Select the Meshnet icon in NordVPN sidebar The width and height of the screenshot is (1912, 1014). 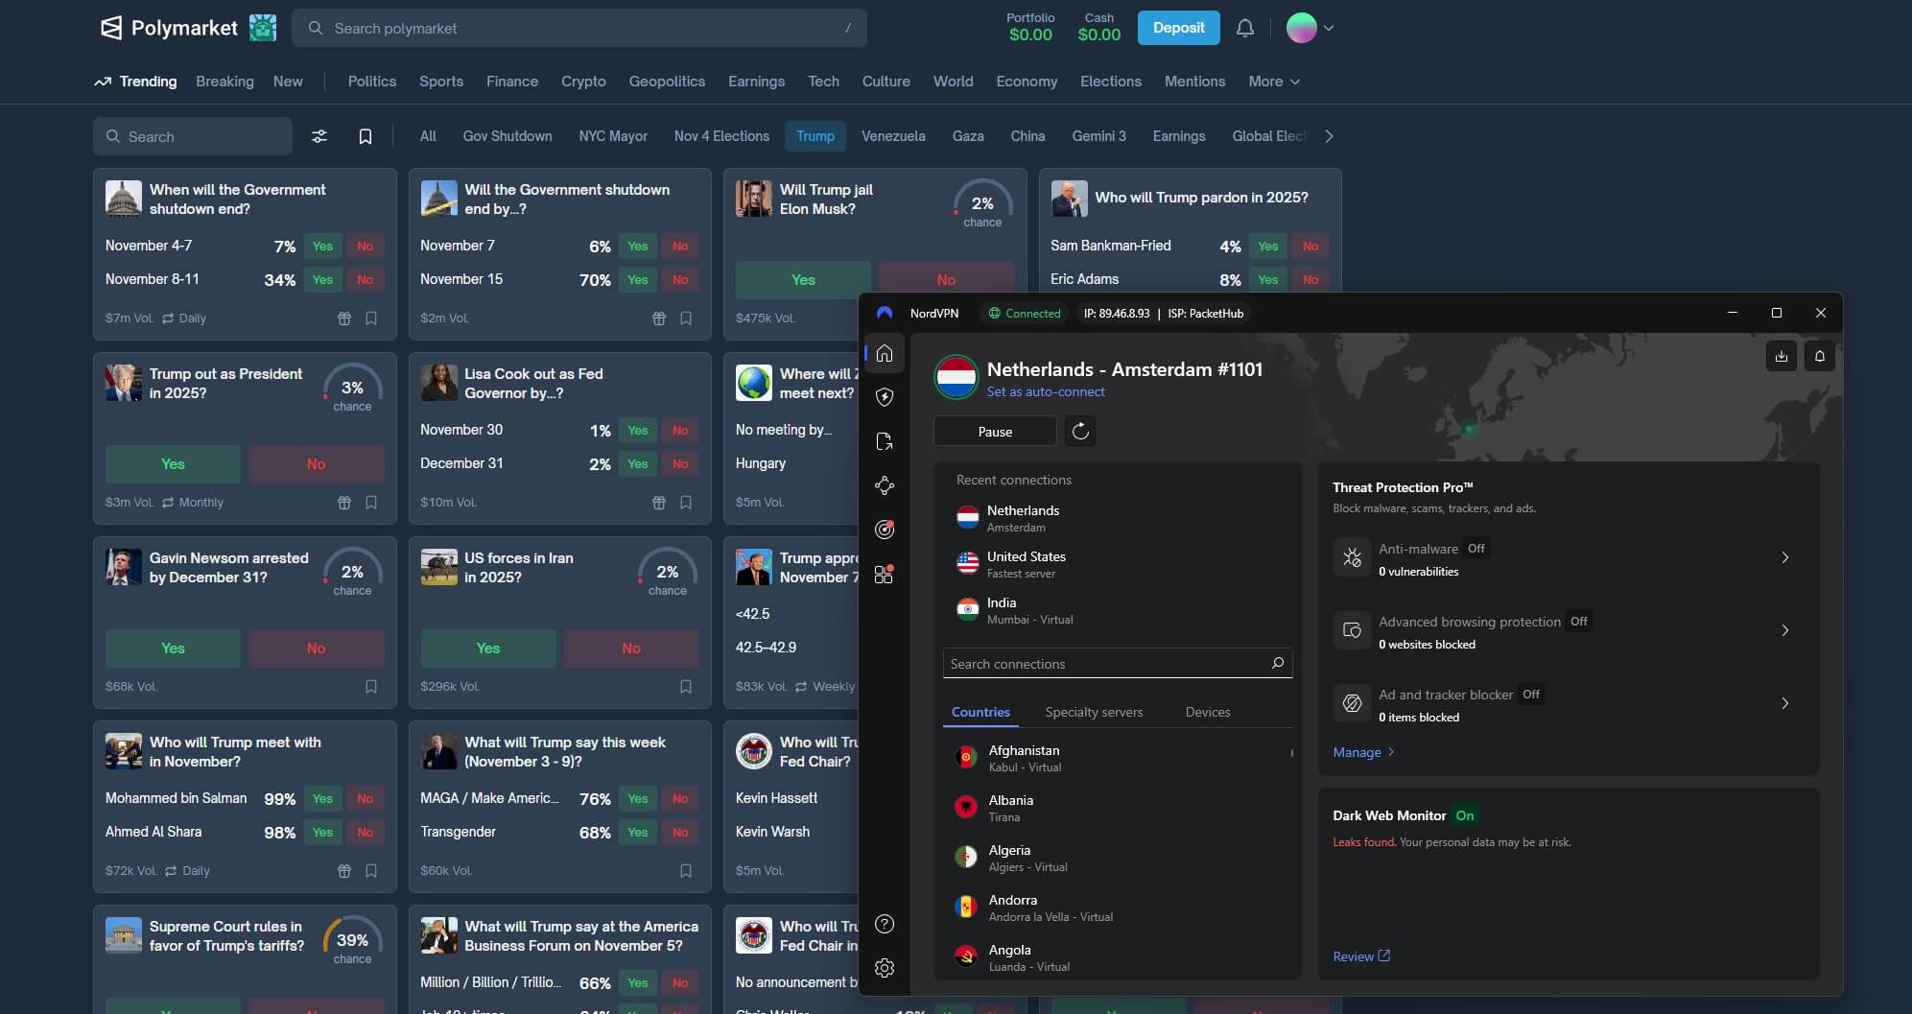pos(885,485)
